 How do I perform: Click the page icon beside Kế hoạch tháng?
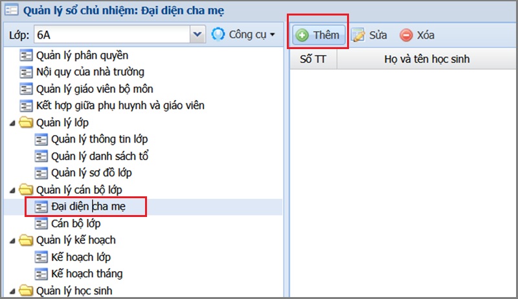tap(41, 274)
